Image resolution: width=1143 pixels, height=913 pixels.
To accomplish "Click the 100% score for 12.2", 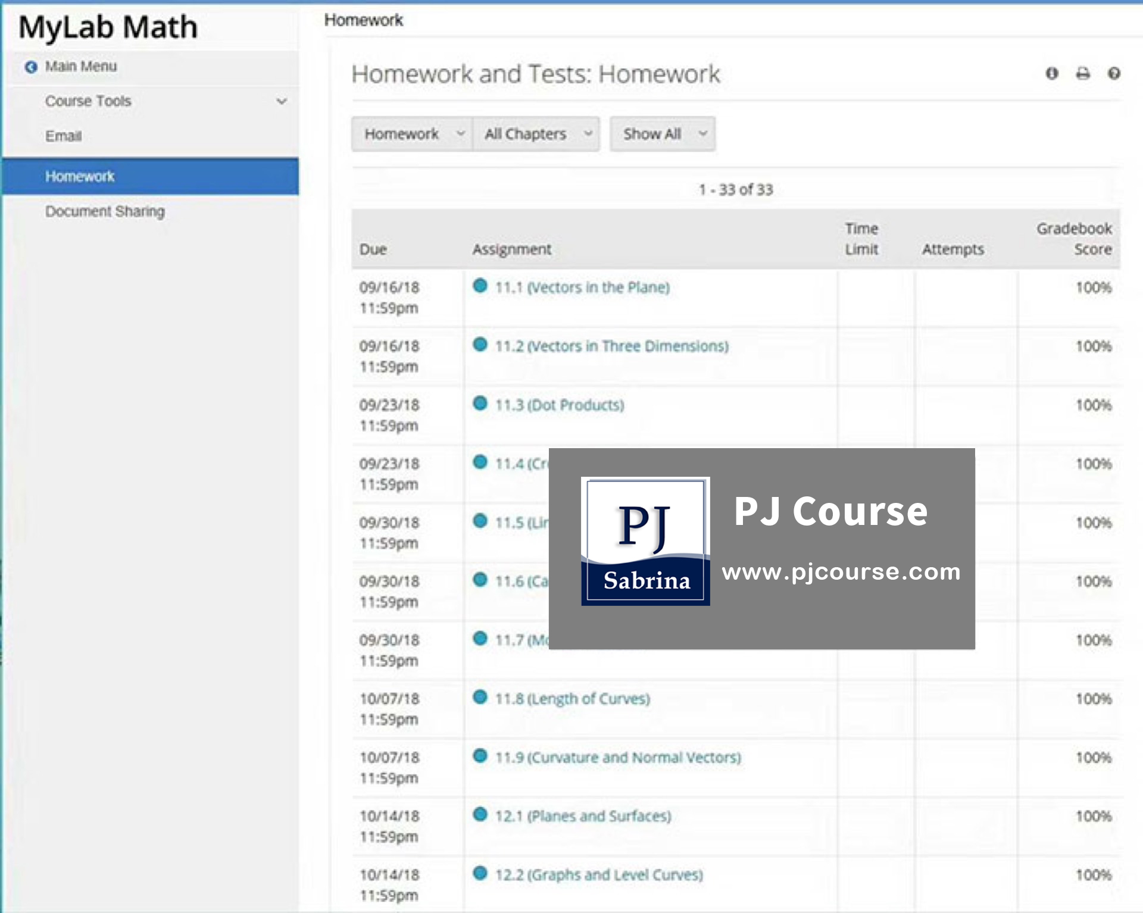I will coord(1094,875).
